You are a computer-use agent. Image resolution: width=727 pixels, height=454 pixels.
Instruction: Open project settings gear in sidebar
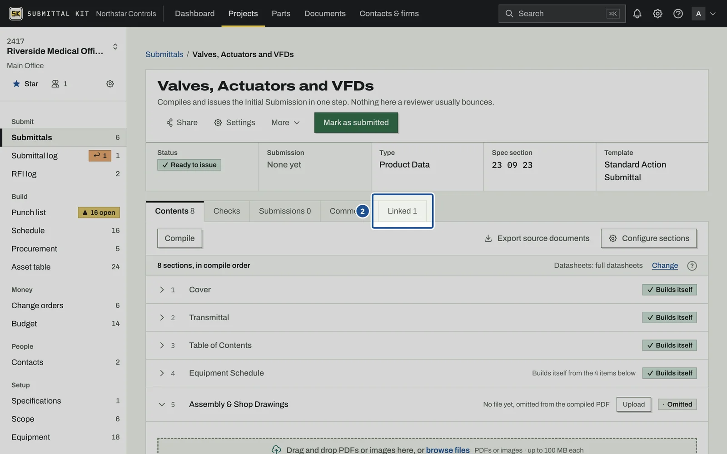coord(110,84)
